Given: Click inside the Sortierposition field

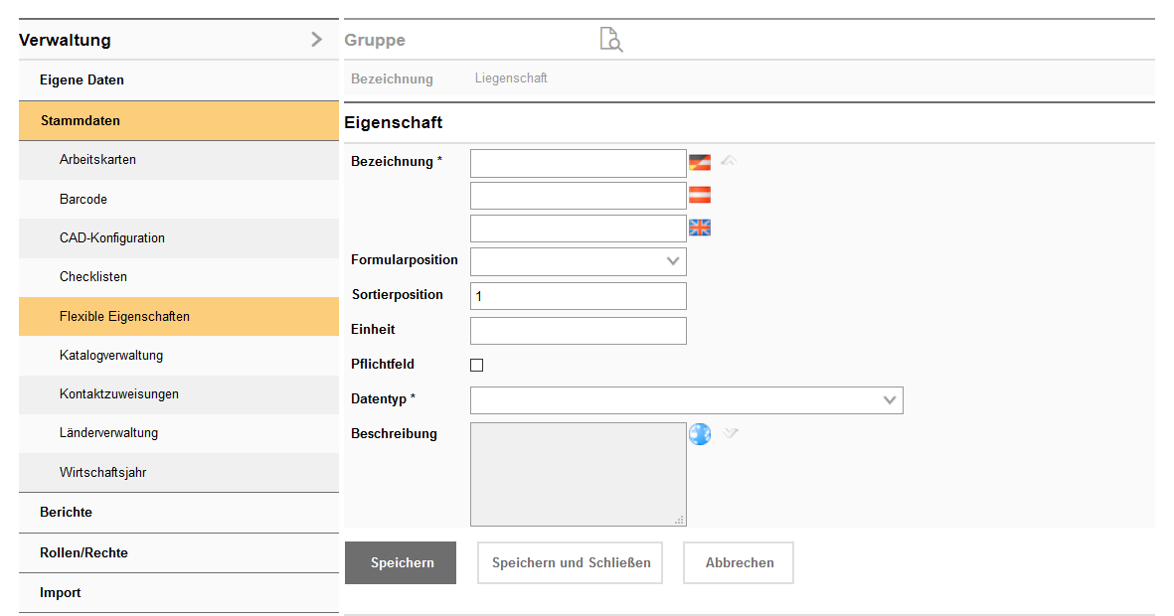Looking at the screenshot, I should point(578,295).
